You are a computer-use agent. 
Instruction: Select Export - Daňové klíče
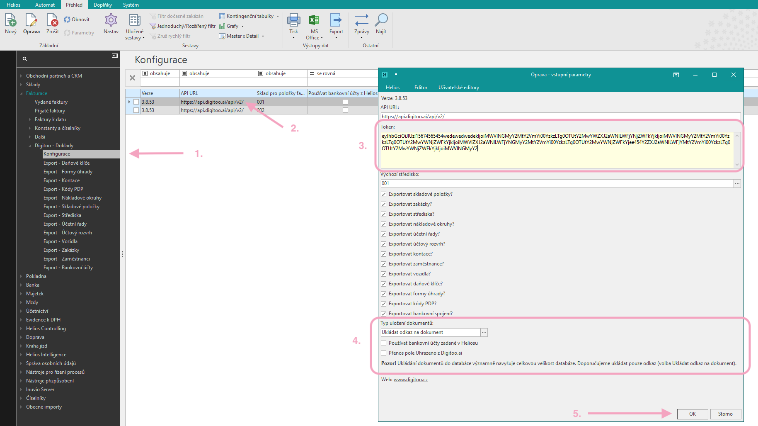pos(66,163)
